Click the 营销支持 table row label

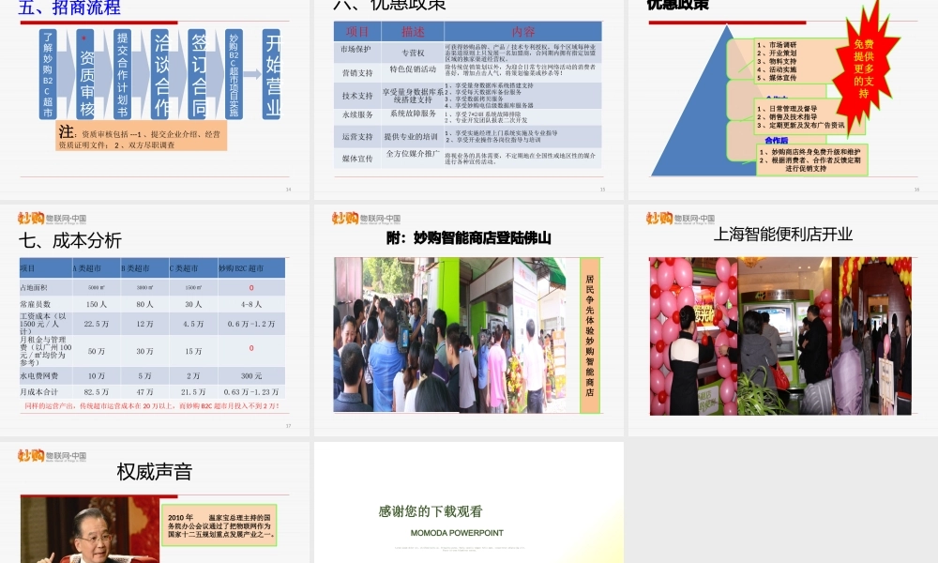(357, 73)
